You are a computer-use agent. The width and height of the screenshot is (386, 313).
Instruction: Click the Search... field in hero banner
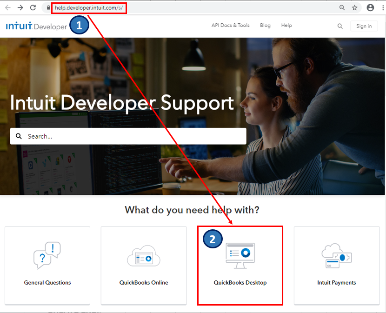tap(128, 136)
